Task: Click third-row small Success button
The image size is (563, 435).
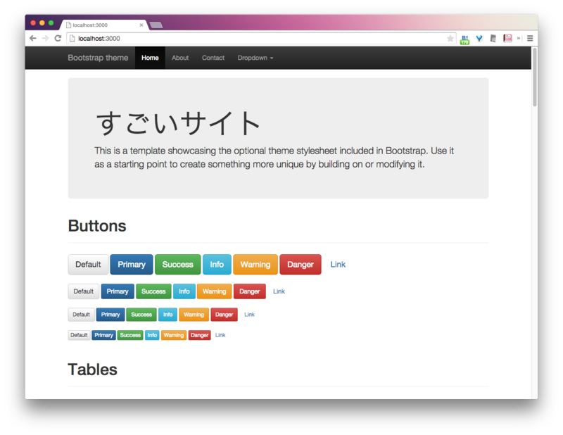Action: tap(141, 315)
